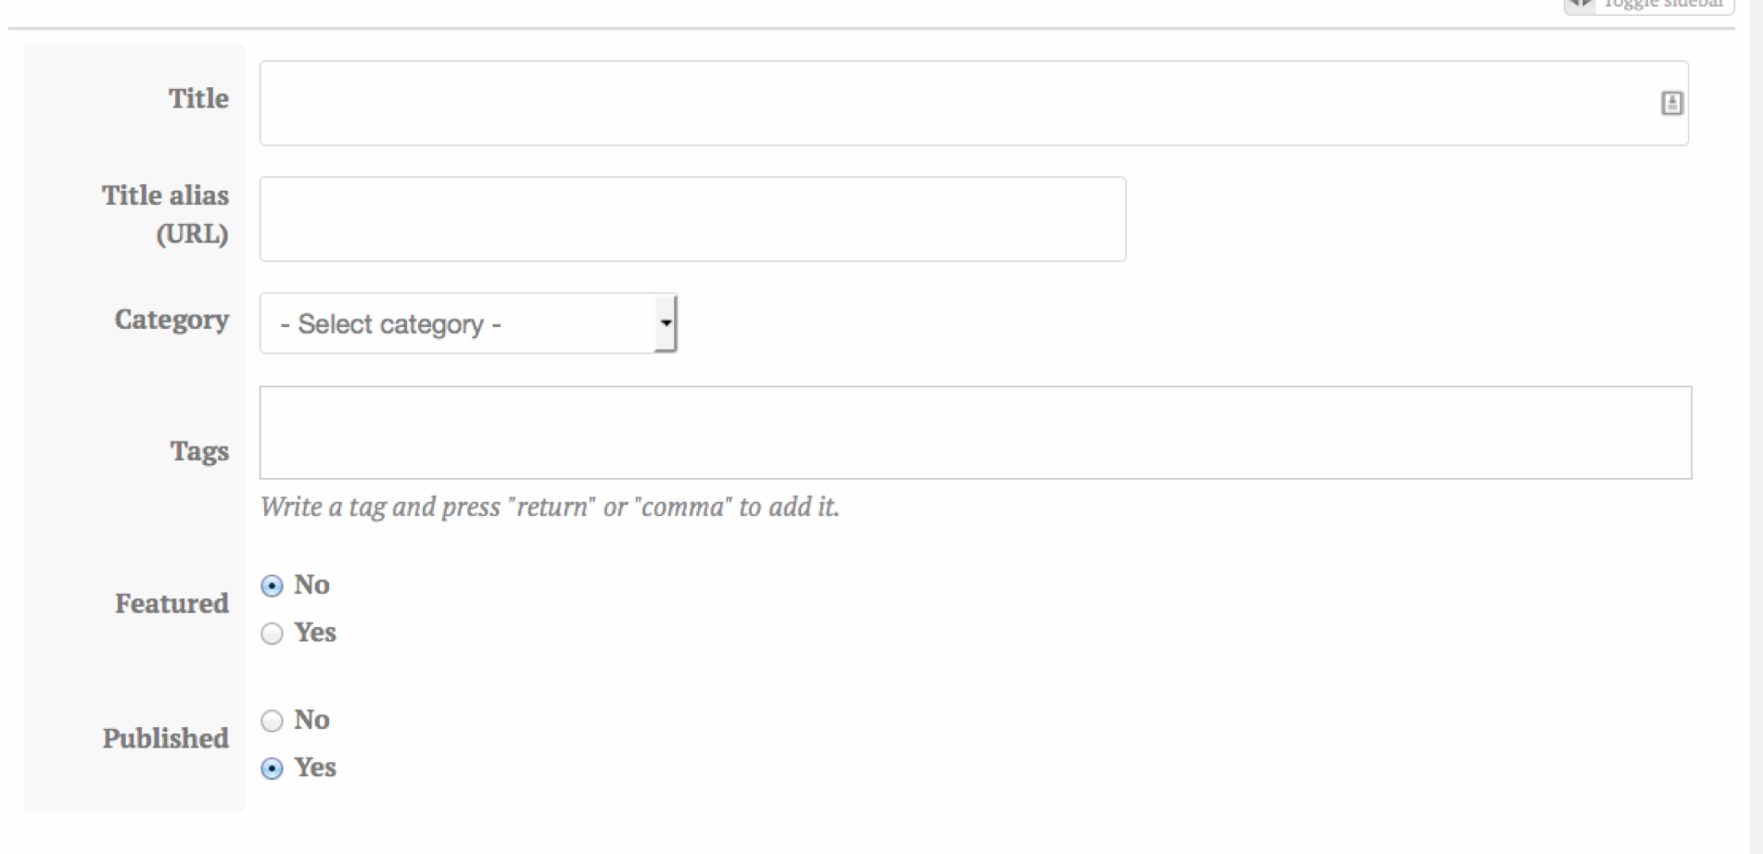Keep Featured set to No
This screenshot has height=854, width=1763.
tap(271, 584)
